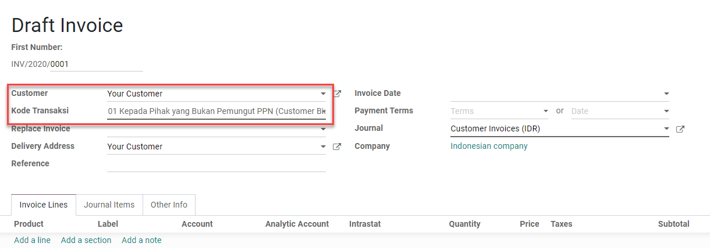
Task: Switch to the Invoice Lines tab
Action: [x=44, y=205]
